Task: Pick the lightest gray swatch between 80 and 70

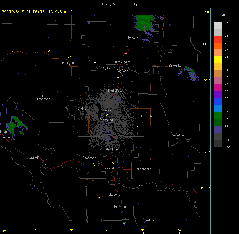Action: [218, 25]
